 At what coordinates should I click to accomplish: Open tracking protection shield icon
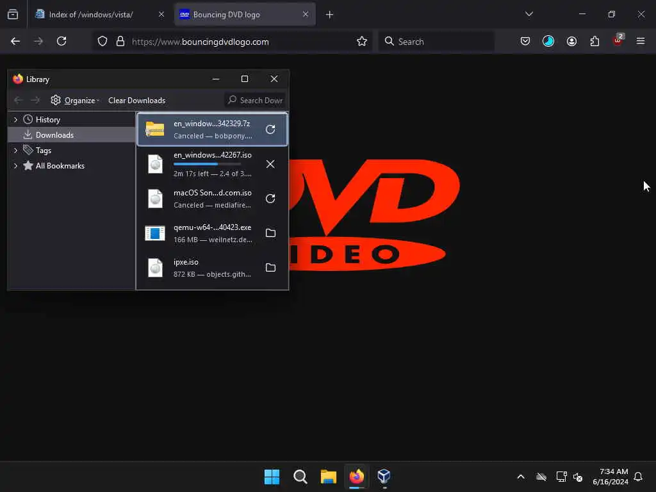pyautogui.click(x=102, y=42)
